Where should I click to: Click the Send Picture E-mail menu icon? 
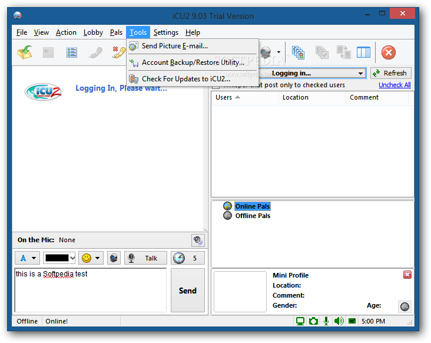pos(134,46)
